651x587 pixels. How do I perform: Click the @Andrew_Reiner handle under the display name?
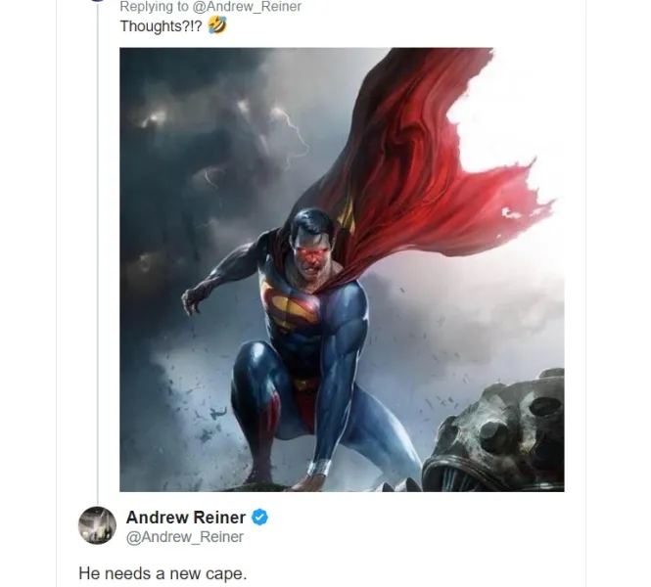click(x=185, y=537)
